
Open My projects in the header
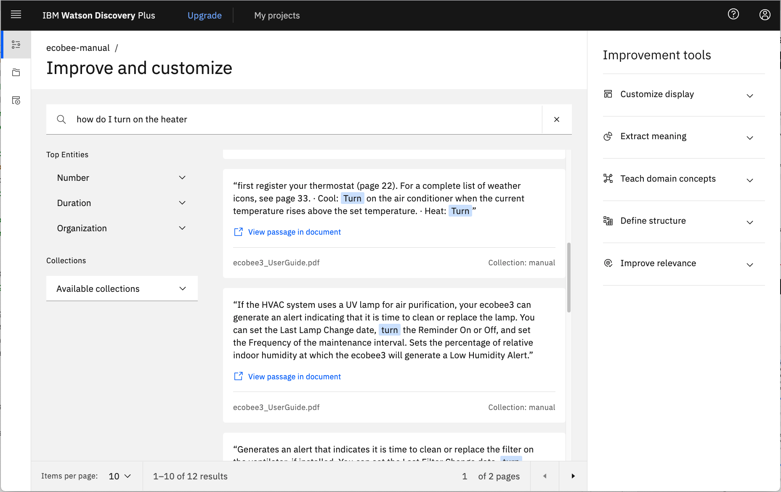(x=277, y=16)
